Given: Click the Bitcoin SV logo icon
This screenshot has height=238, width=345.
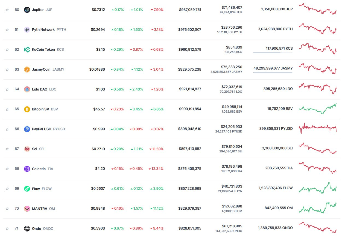Looking at the screenshot, I should coord(27,109).
